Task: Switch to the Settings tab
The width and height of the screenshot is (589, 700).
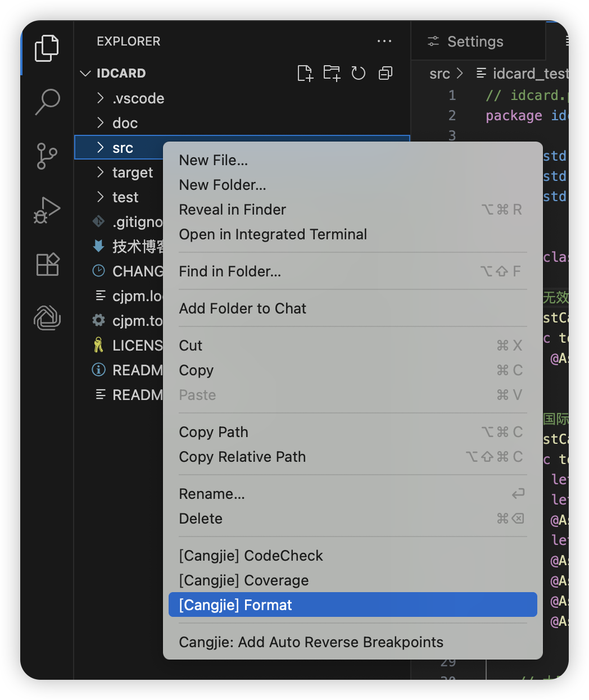Action: (478, 41)
